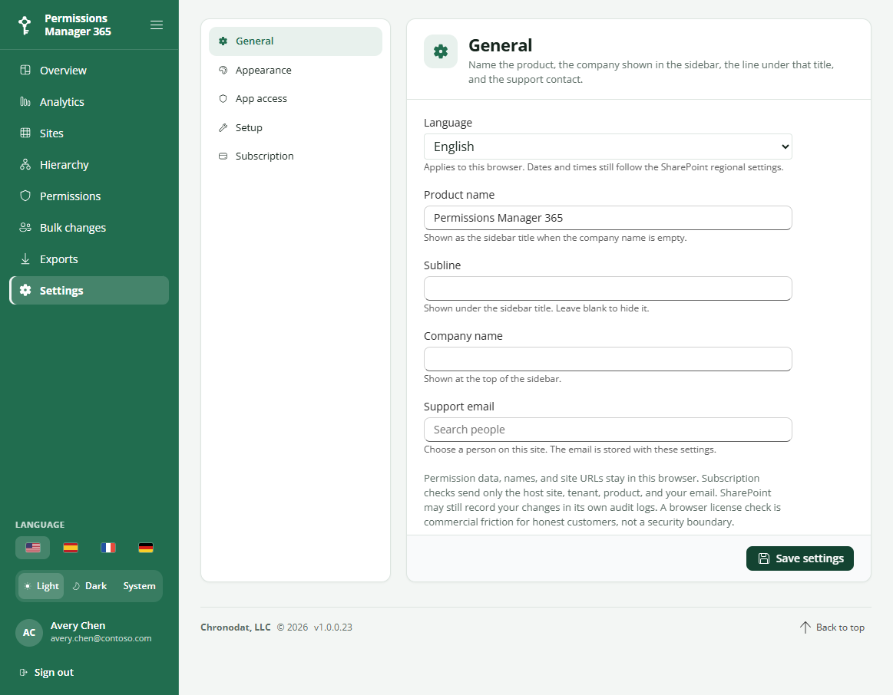Choose the German flag language
The image size is (893, 695).
[x=146, y=548]
